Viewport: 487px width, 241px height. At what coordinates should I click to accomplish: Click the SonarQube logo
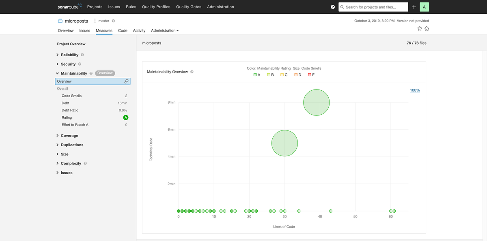[x=69, y=6]
